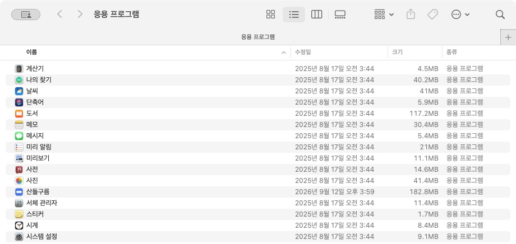
Task: Go forward with the right chevron
Action: (x=80, y=14)
